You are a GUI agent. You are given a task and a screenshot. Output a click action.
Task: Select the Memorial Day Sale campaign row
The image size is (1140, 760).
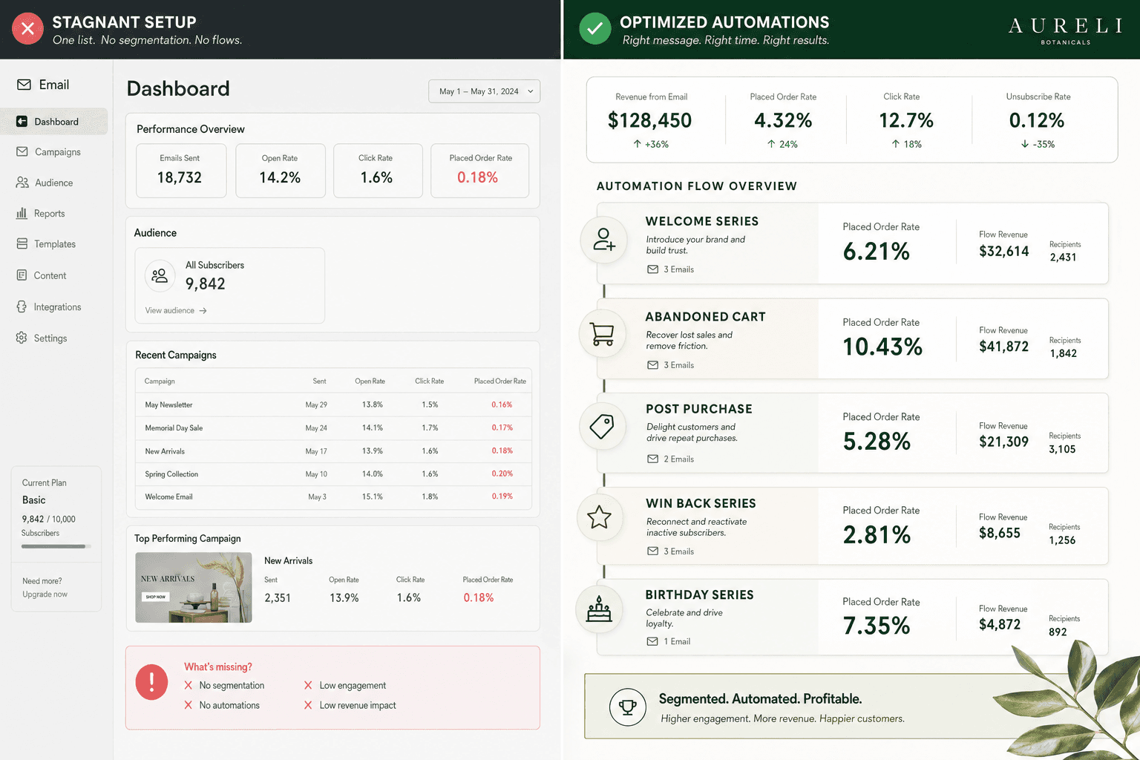click(333, 428)
